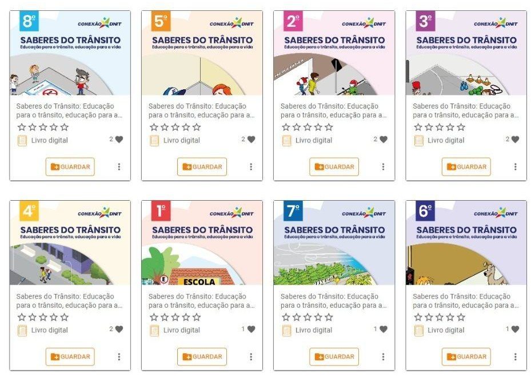The width and height of the screenshot is (531, 378).
Task: Click GUARDAR on the 5th grade book
Action: [202, 166]
